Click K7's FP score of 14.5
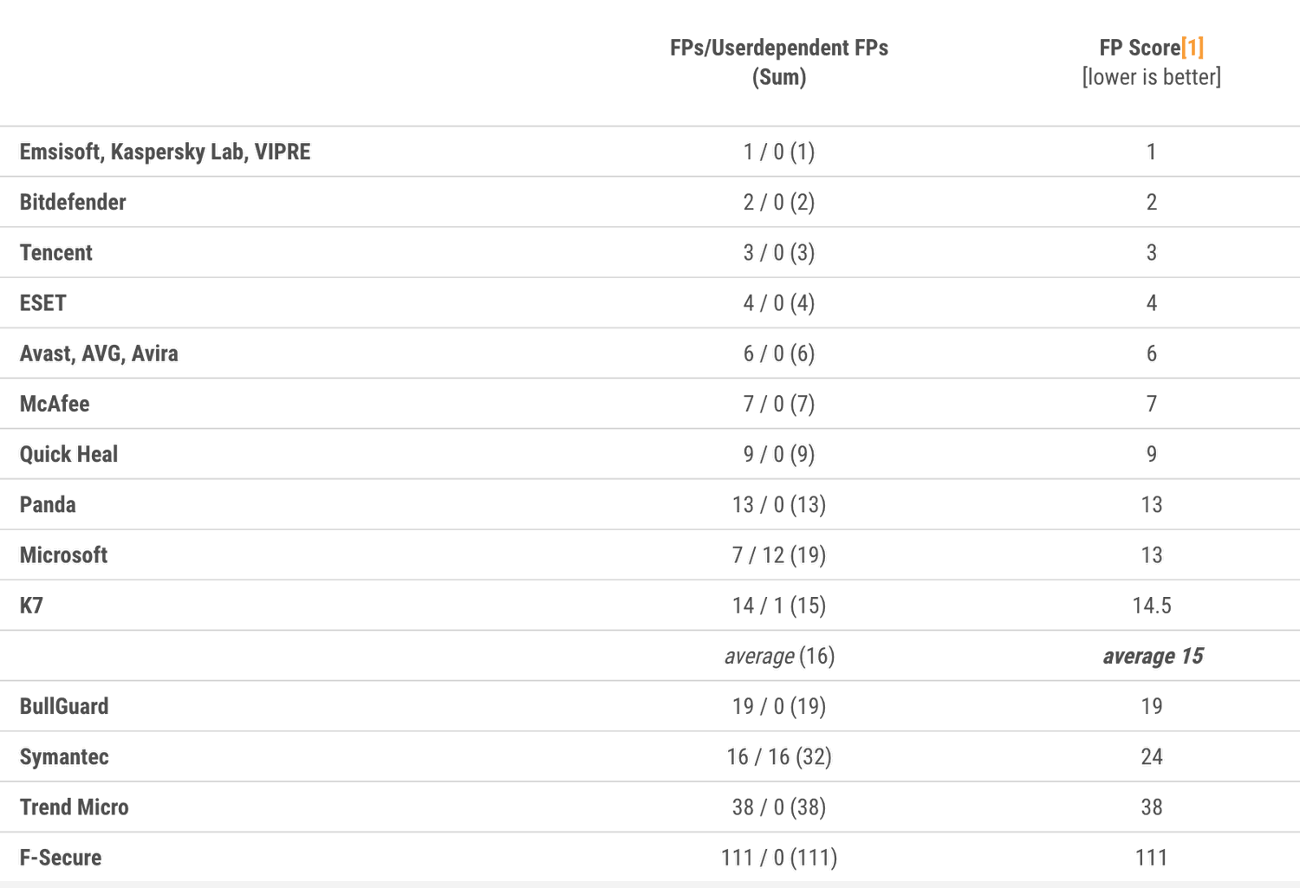This screenshot has height=888, width=1300. [1151, 606]
